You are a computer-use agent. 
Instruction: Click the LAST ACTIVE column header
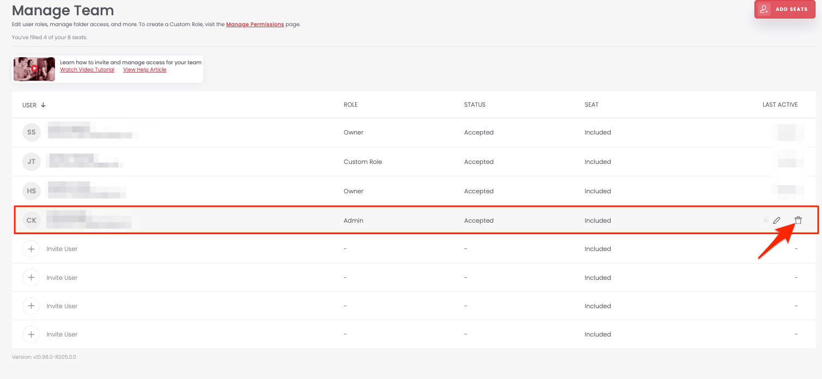[780, 105]
